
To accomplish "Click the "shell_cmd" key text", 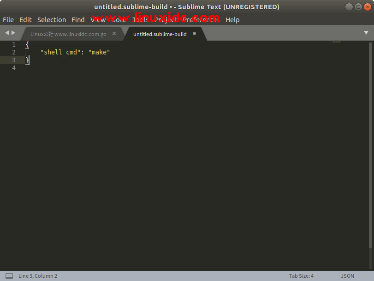I will [x=60, y=52].
